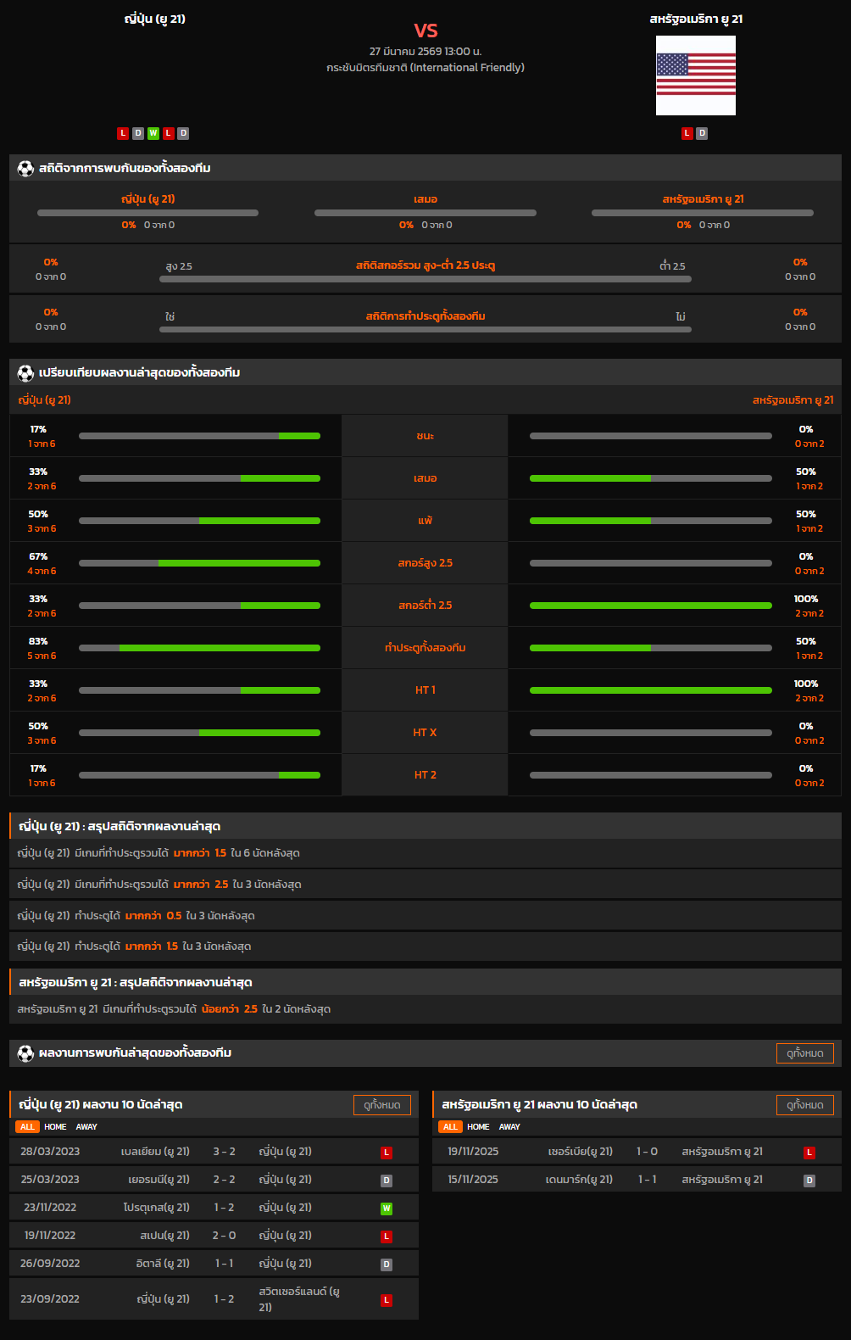Click soccer ball icon beside recent form comparison
The height and width of the screenshot is (1340, 851).
[25, 373]
